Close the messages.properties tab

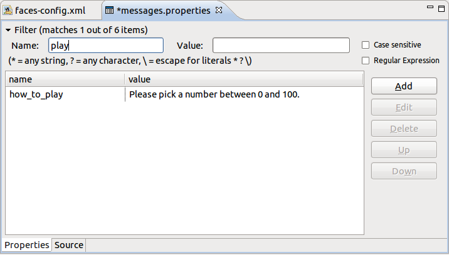pyautogui.click(x=219, y=11)
